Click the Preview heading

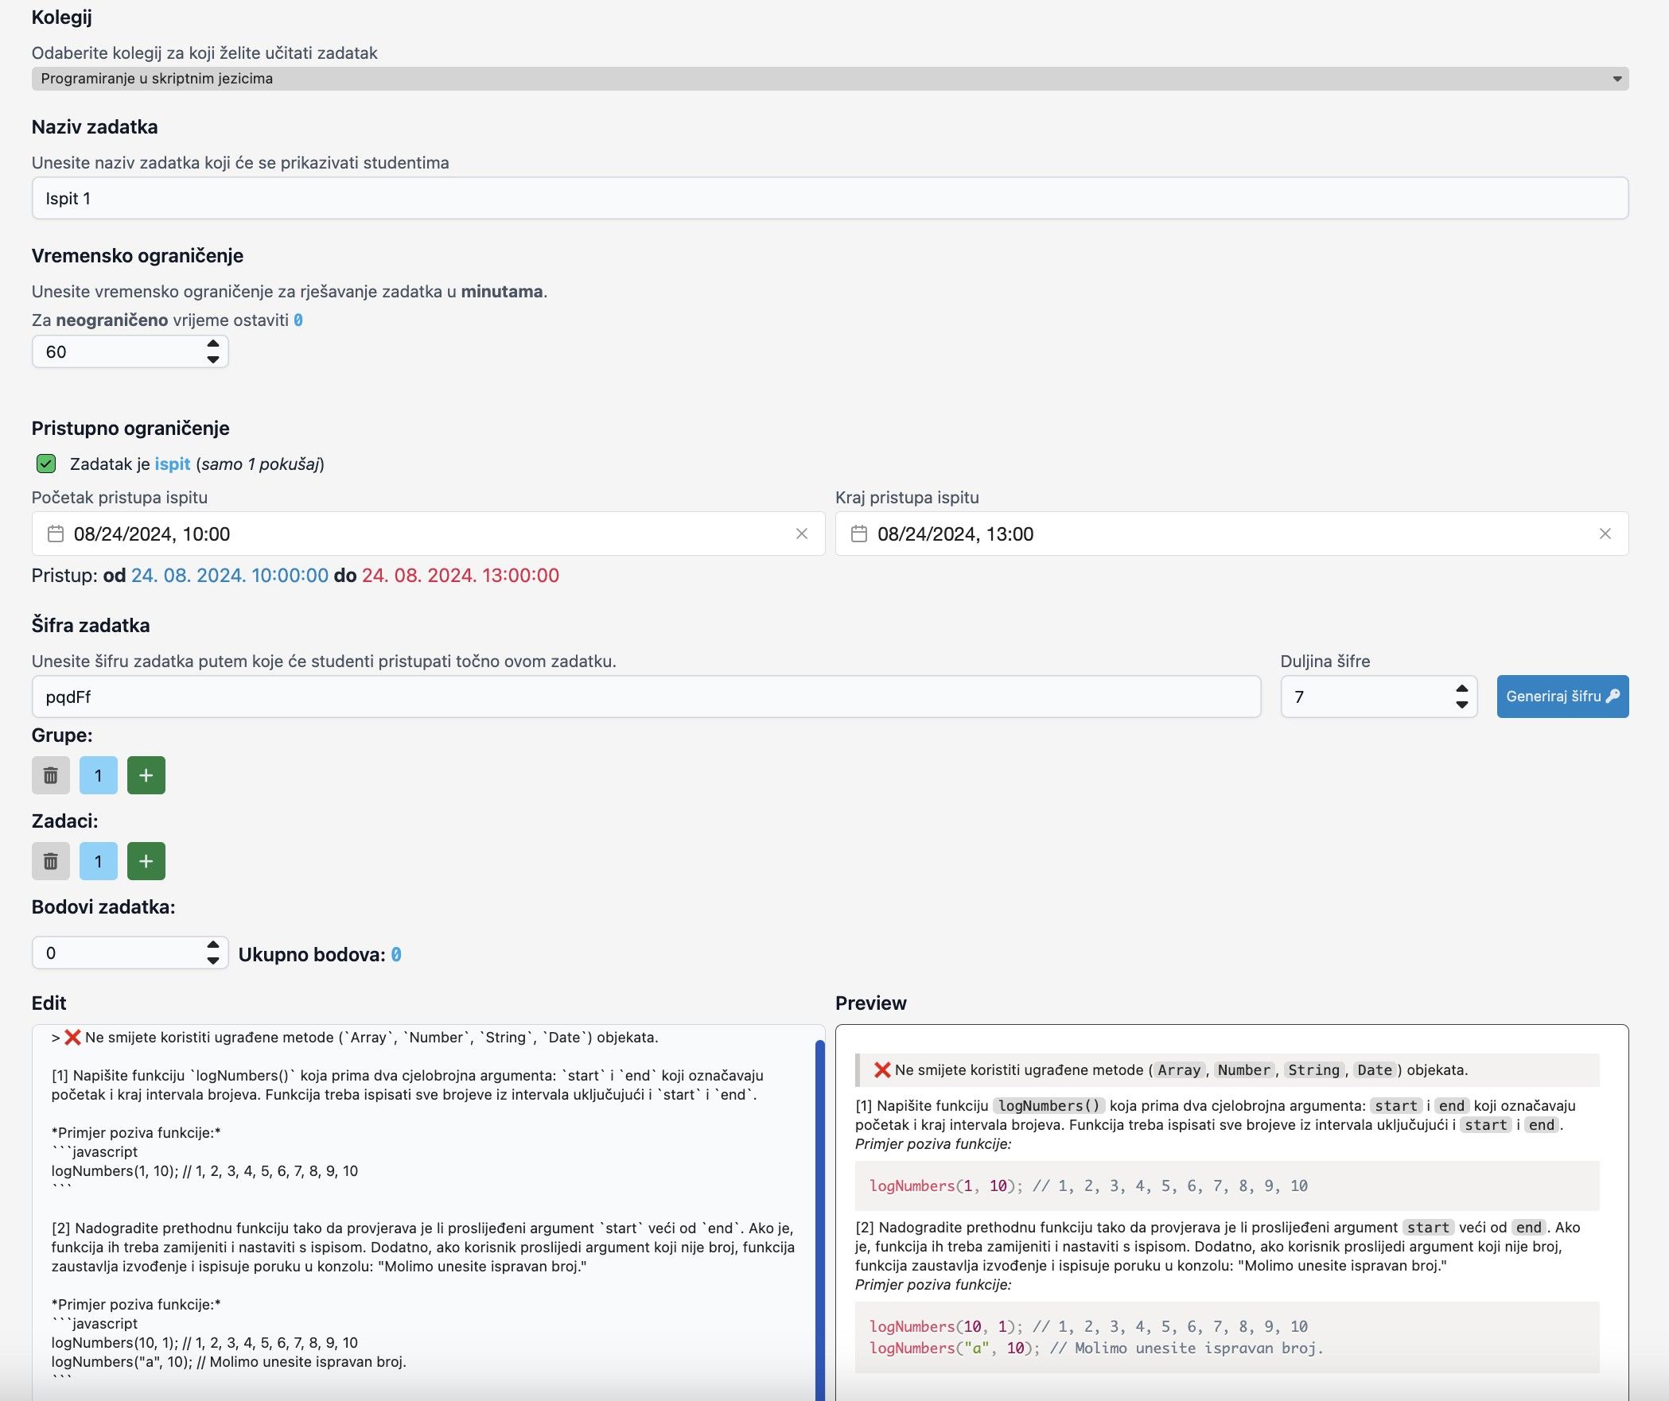pyautogui.click(x=870, y=1003)
